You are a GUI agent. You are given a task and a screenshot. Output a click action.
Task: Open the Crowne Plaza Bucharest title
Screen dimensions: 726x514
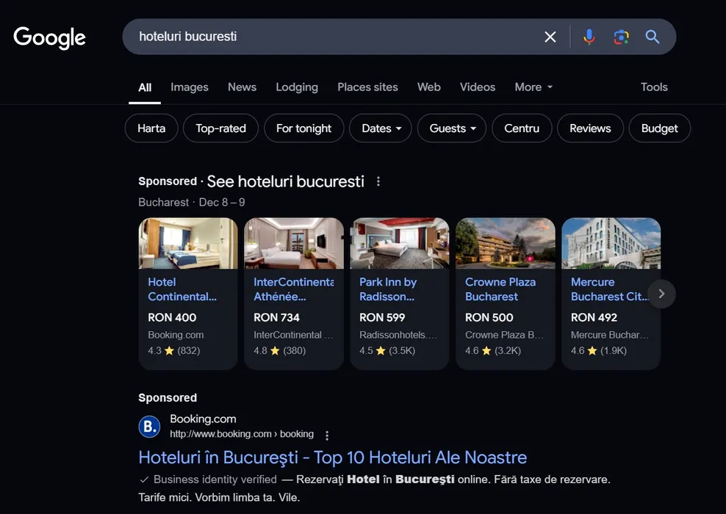pos(500,289)
